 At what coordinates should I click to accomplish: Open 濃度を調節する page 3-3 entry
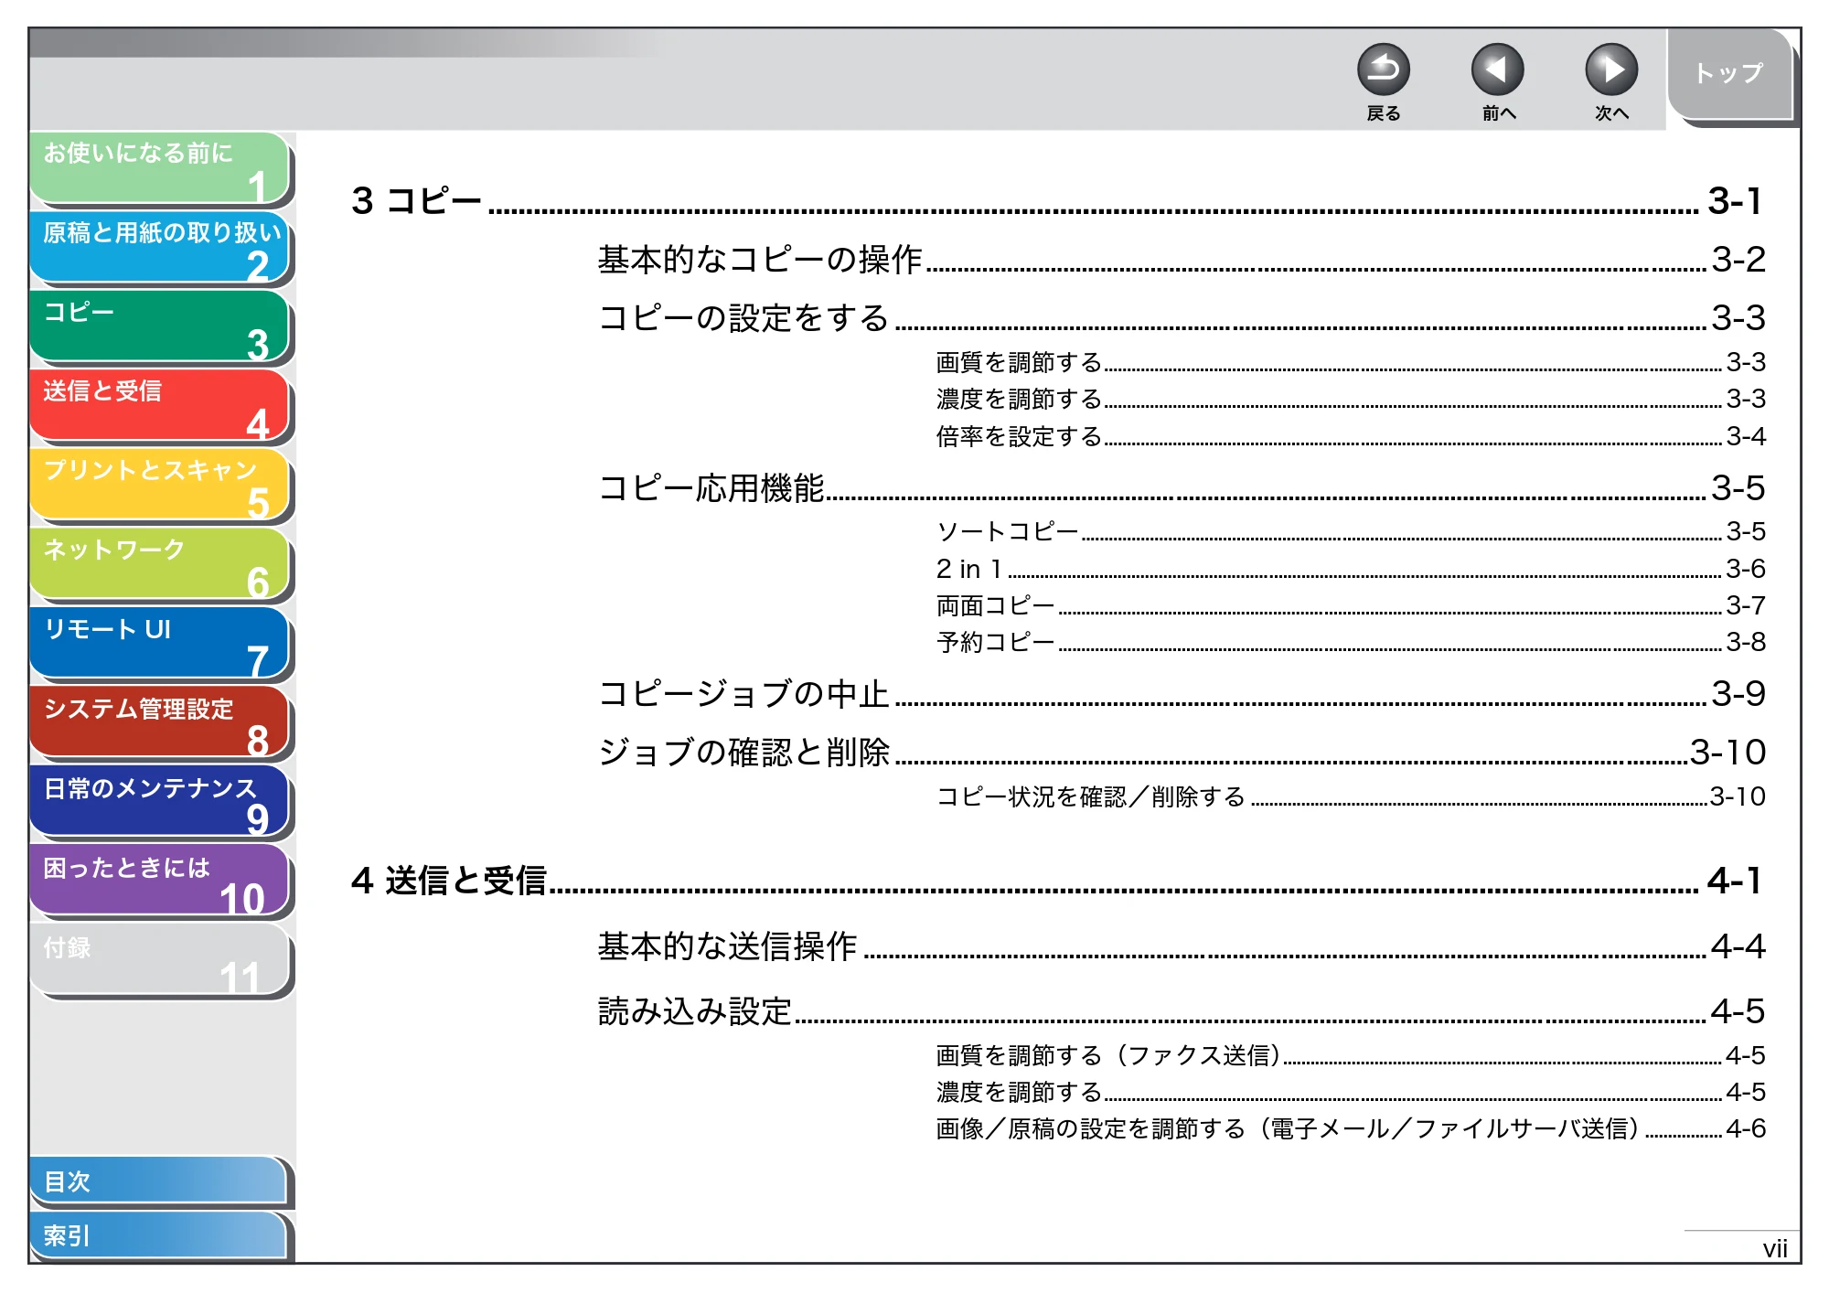tap(1351, 399)
